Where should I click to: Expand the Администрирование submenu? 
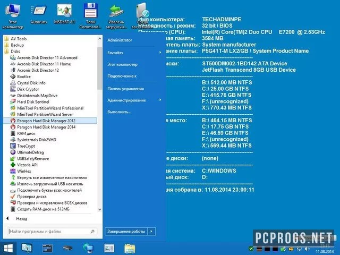pos(133,100)
